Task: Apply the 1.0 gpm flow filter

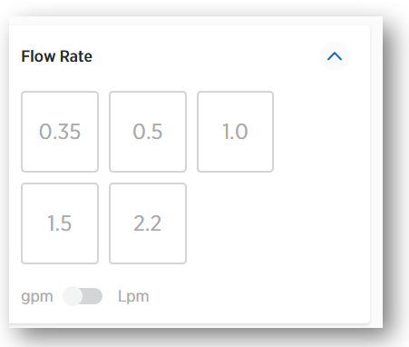Action: [236, 132]
